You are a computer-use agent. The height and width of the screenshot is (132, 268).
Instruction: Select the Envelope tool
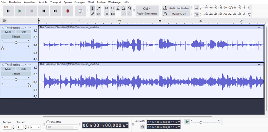point(98,8)
